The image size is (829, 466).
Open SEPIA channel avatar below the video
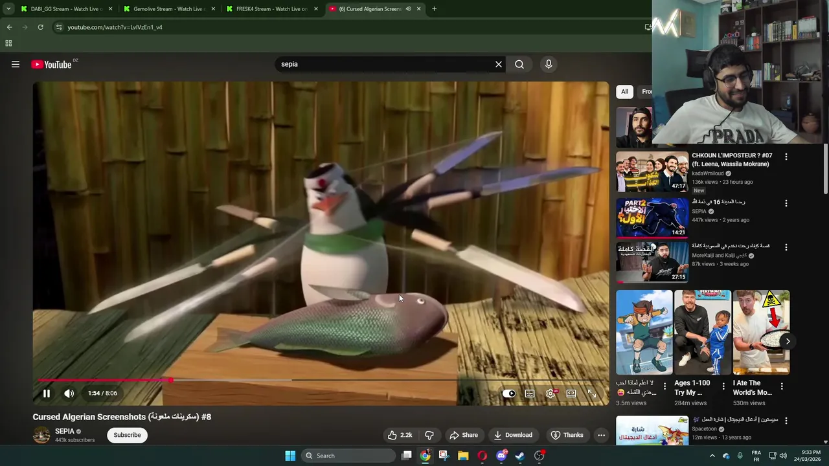pos(41,435)
